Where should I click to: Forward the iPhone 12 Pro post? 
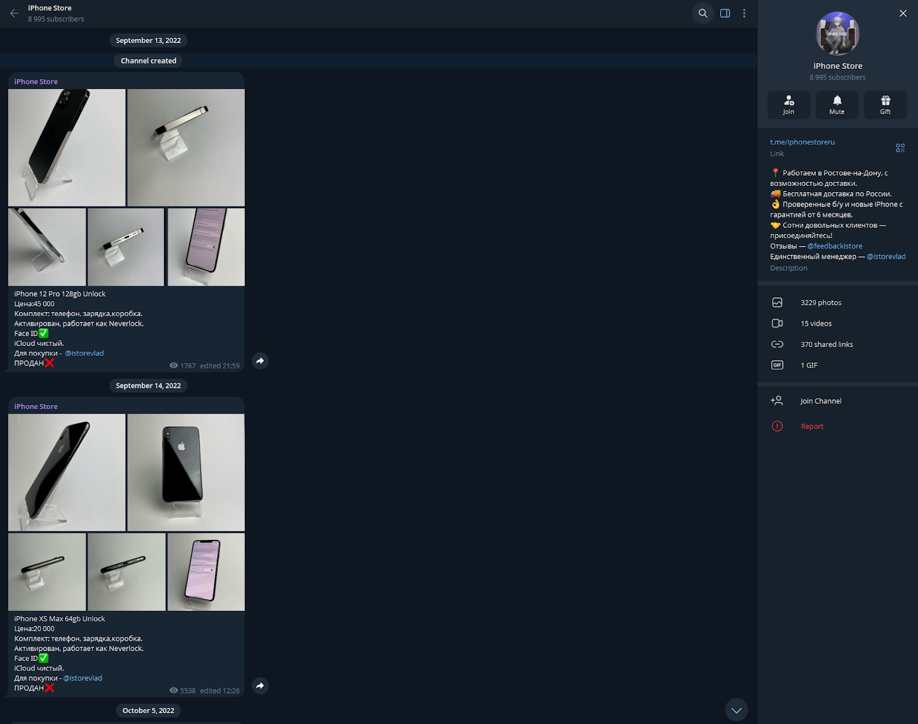click(260, 361)
